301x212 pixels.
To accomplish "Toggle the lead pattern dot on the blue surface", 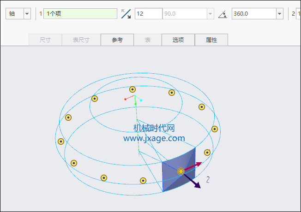I will (x=181, y=171).
